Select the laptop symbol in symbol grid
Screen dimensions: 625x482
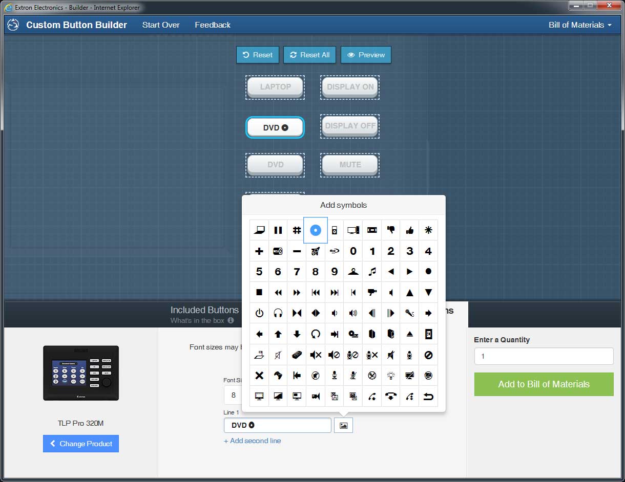pos(259,230)
